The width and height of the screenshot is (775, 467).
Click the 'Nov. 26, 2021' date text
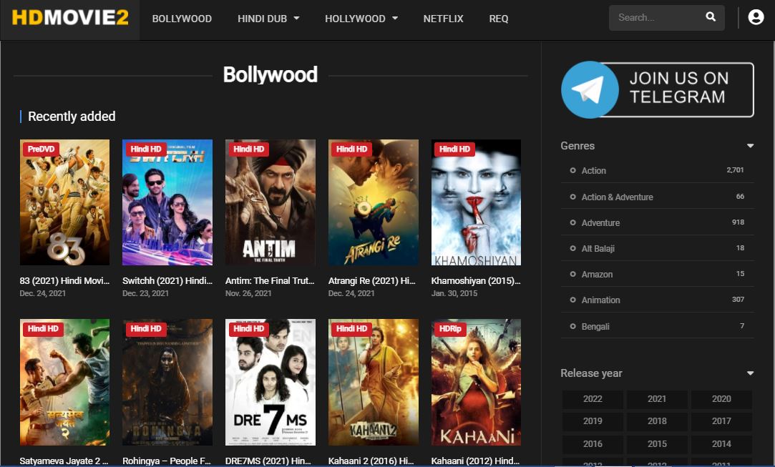(248, 293)
